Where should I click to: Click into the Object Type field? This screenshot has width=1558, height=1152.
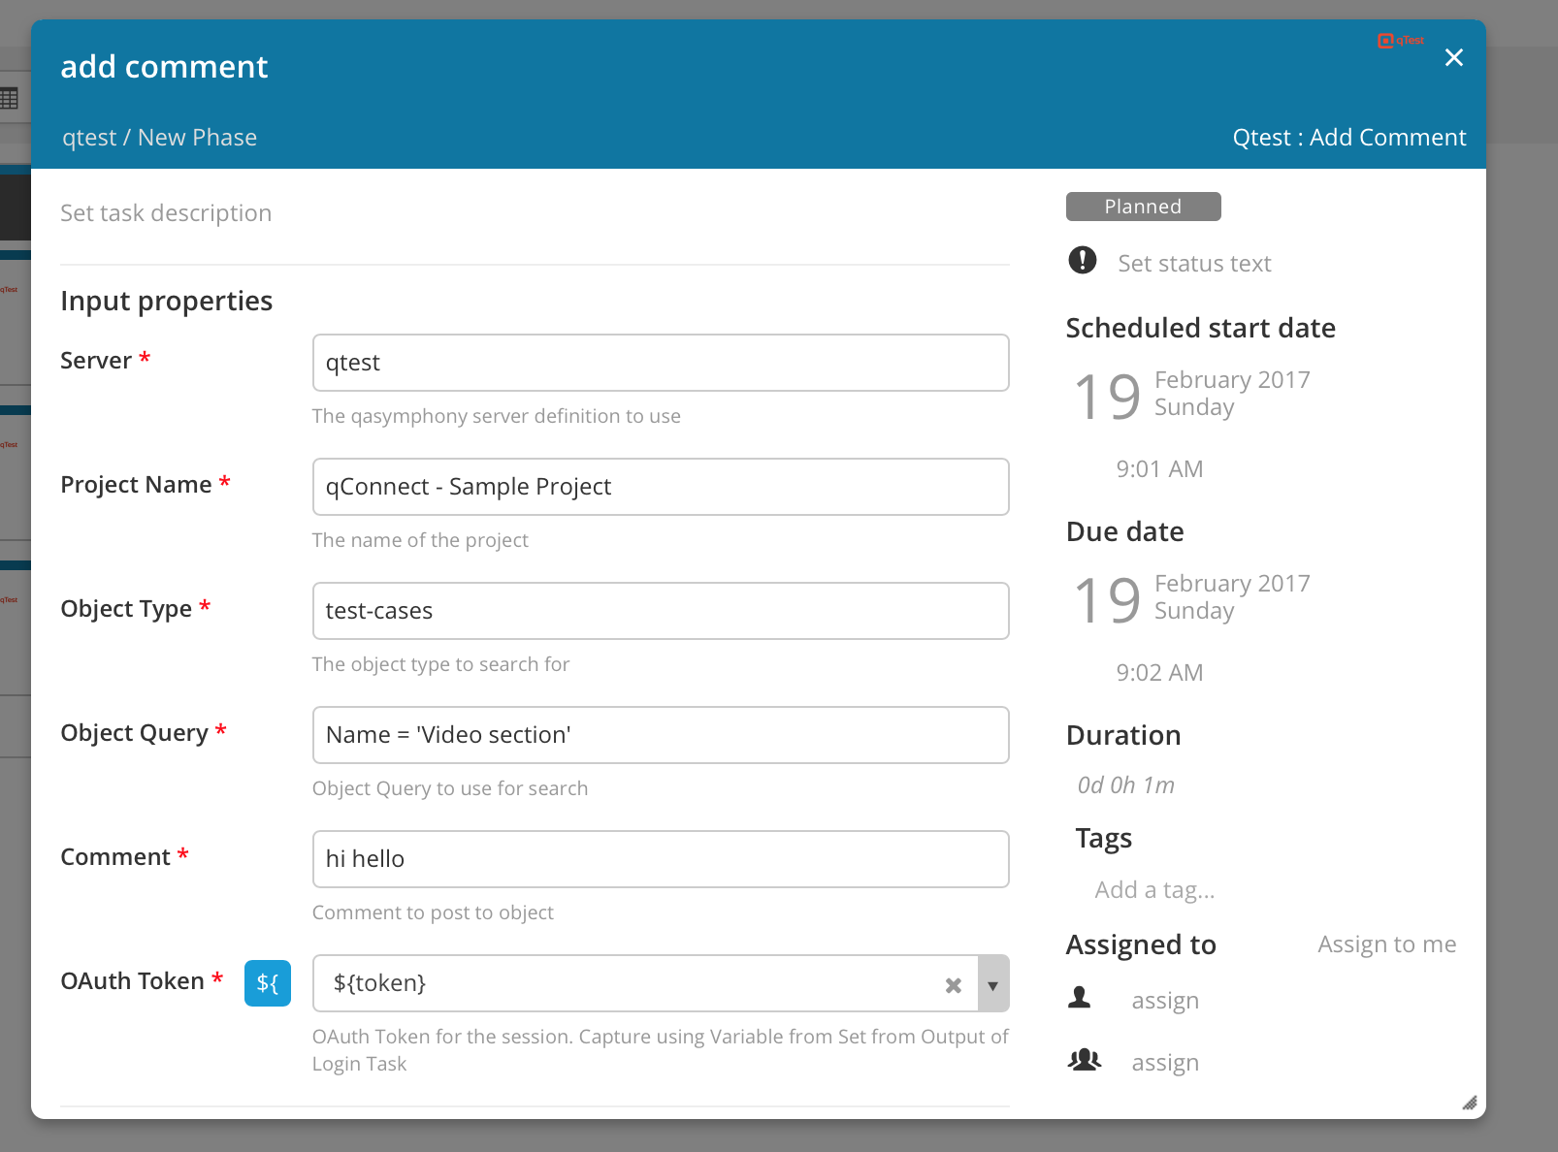[x=661, y=611]
